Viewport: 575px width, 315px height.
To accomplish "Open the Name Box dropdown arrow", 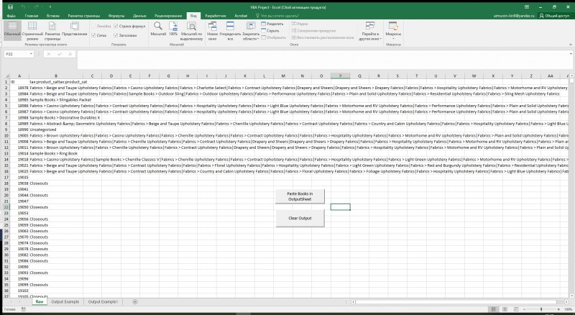I will pyautogui.click(x=31, y=54).
